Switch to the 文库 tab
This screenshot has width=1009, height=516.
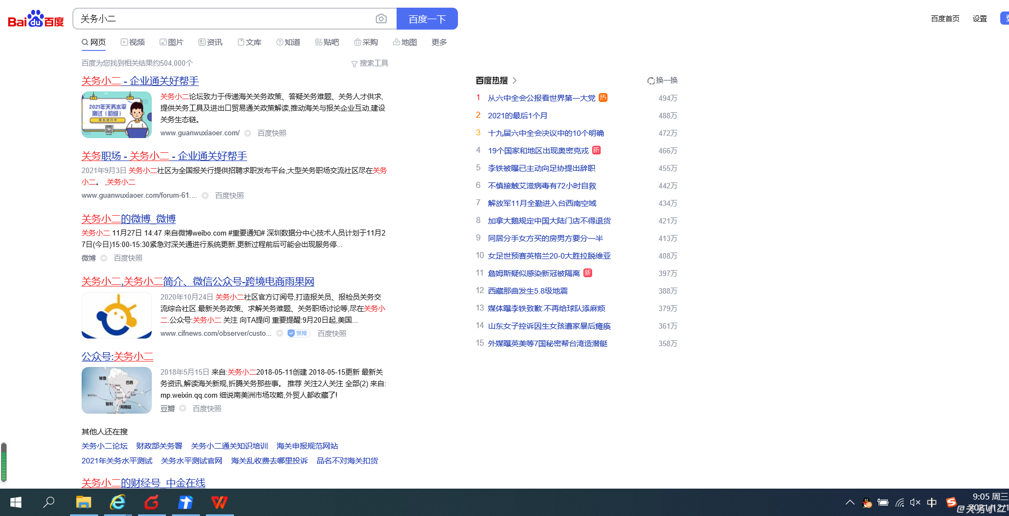[x=249, y=42]
